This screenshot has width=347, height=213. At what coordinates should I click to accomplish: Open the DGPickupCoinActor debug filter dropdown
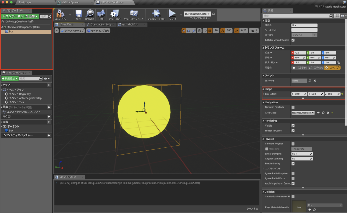coord(197,14)
